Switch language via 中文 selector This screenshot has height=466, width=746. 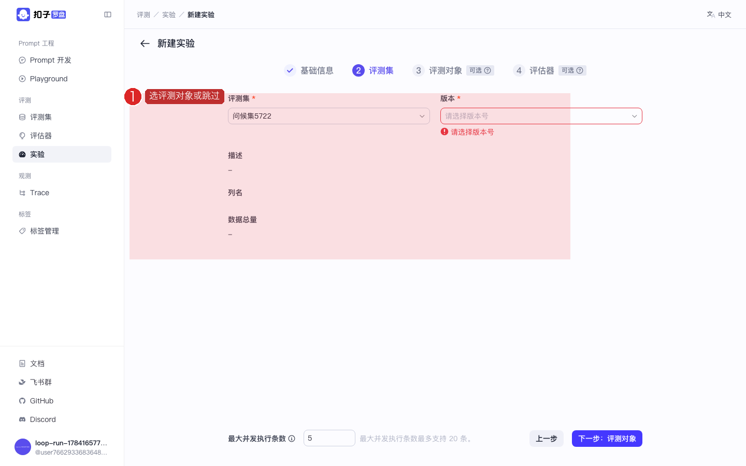719,14
